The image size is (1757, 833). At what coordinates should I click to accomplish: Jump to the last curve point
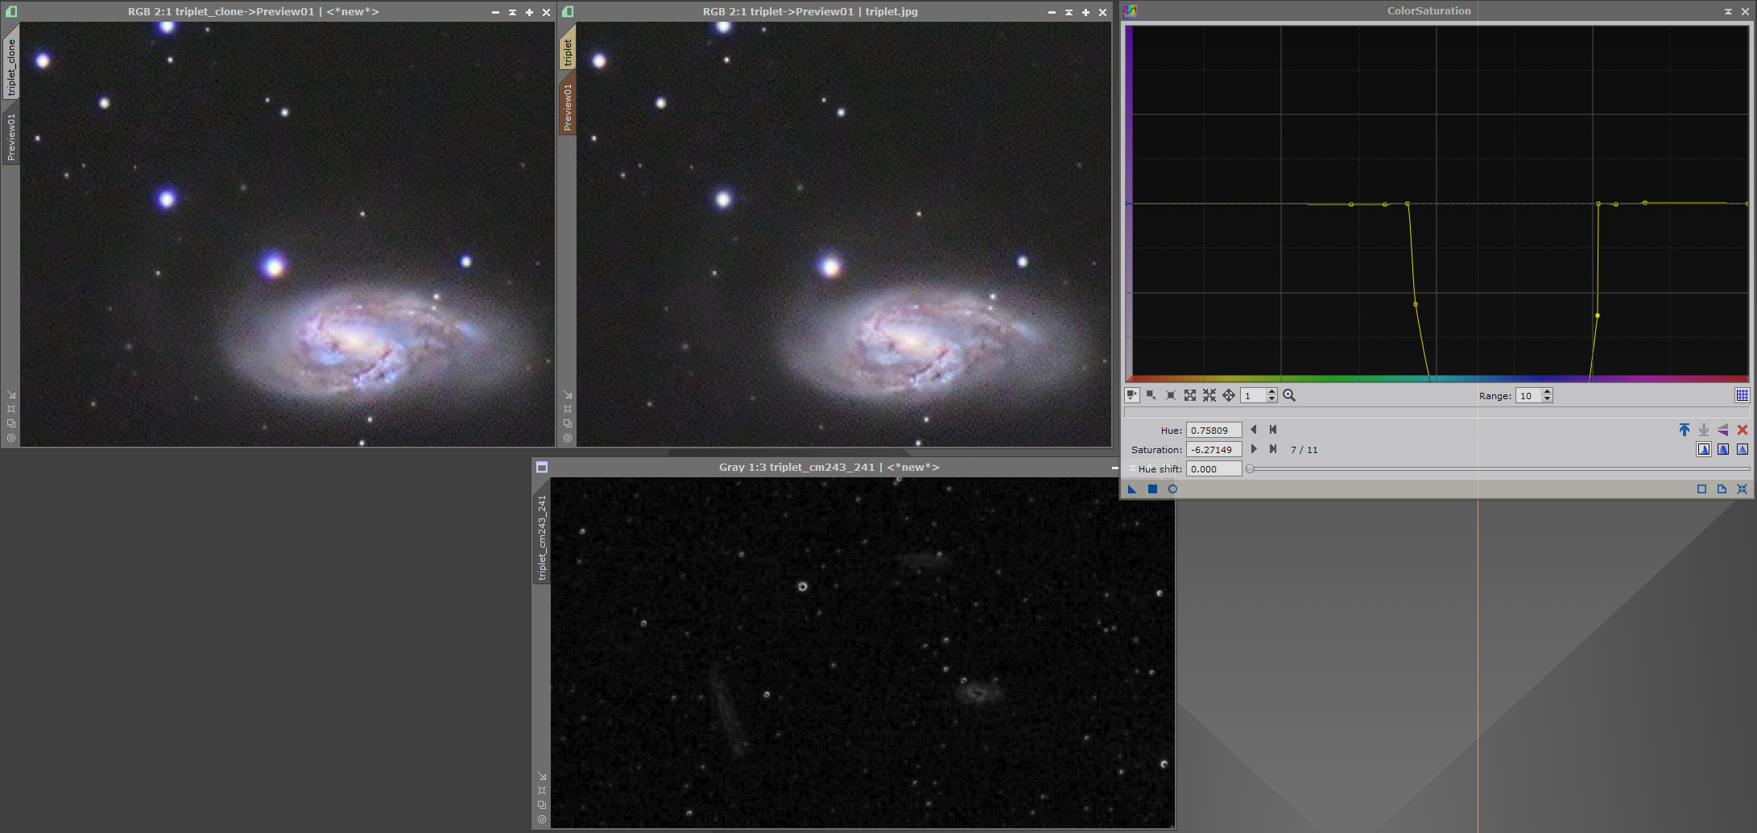click(x=1273, y=449)
